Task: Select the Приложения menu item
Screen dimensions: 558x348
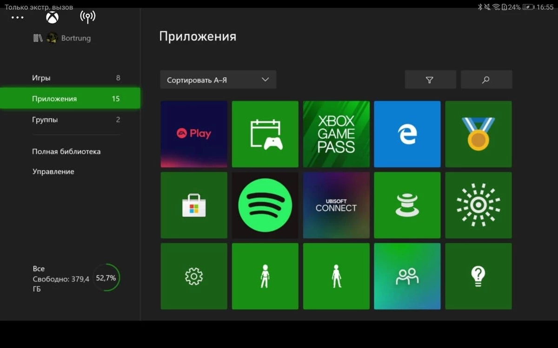Action: point(70,98)
